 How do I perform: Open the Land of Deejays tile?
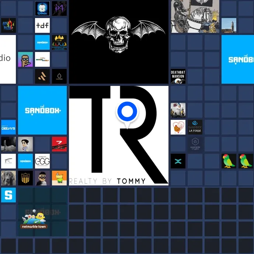[8, 127]
